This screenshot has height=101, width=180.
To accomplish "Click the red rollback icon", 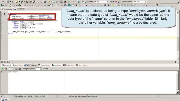I will tap(116, 2).
